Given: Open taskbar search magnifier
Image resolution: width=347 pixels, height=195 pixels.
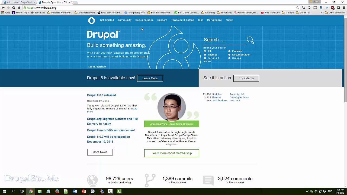Looking at the screenshot, I should coord(13,191).
